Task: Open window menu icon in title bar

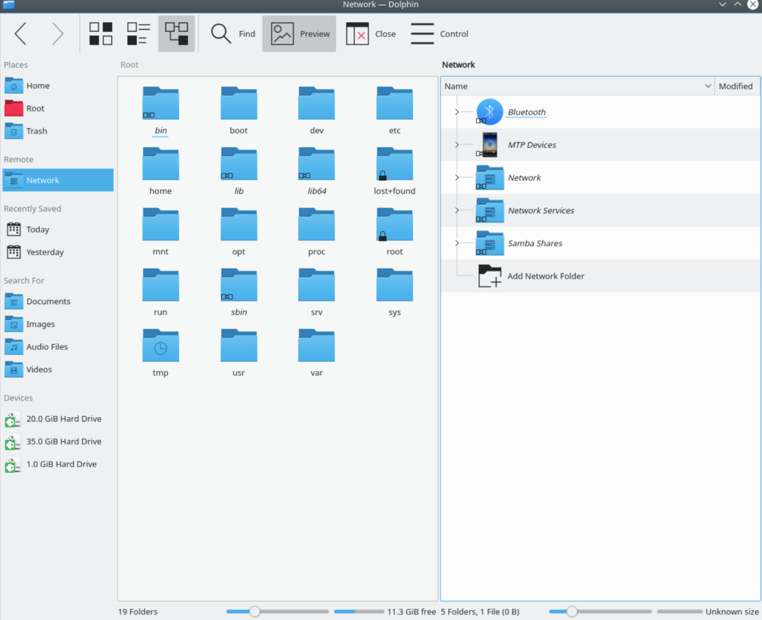Action: (9, 5)
